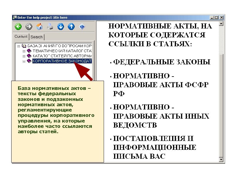Click the blue diamond info icon
The image size is (237, 178).
(x=82, y=27)
